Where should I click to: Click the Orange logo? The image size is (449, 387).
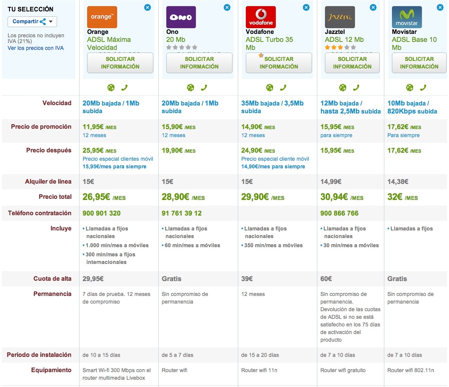tap(102, 17)
